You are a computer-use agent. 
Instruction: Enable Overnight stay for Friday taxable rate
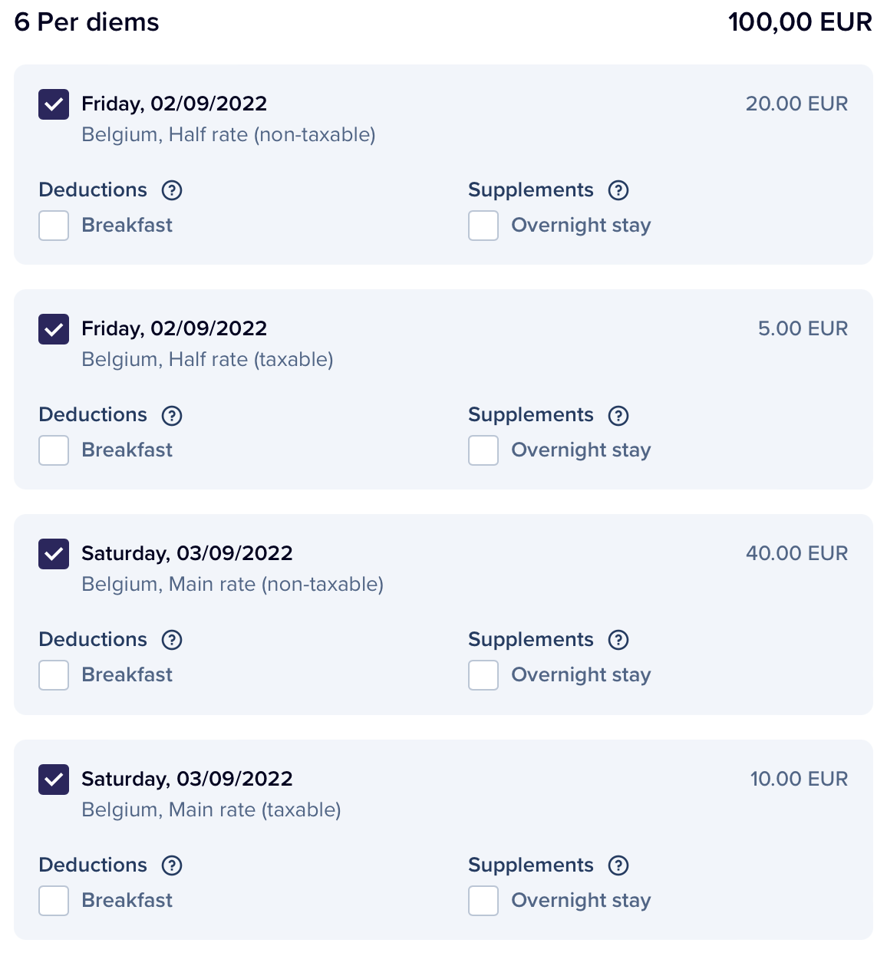[483, 450]
